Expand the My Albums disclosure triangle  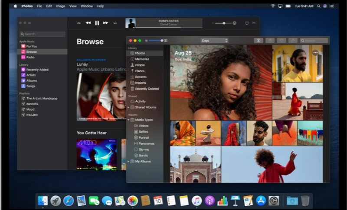[128, 162]
